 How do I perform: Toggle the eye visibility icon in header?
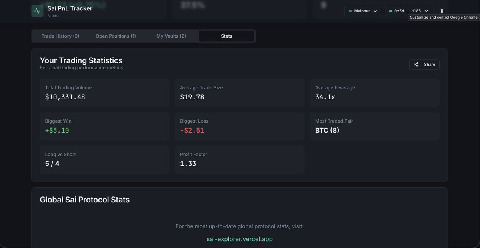442,11
